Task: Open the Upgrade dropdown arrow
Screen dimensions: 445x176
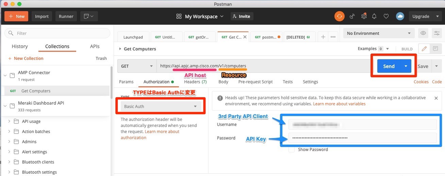Action: tap(437, 16)
